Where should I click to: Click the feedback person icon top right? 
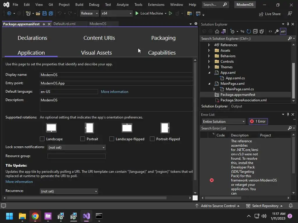(x=290, y=14)
